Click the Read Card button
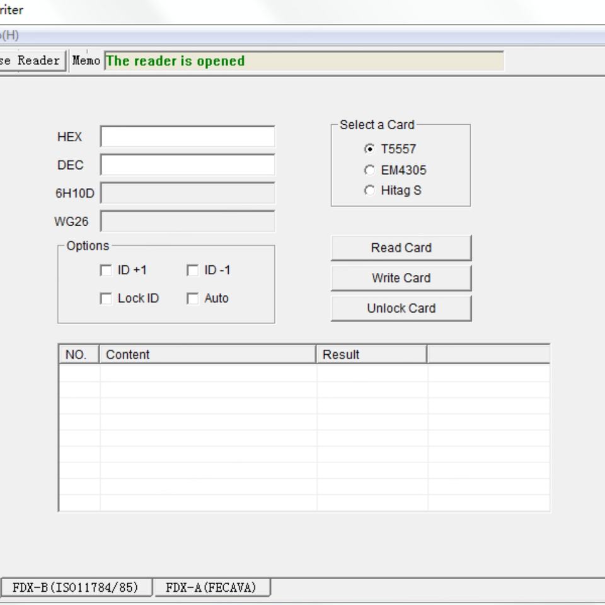The width and height of the screenshot is (605, 605). point(401,248)
